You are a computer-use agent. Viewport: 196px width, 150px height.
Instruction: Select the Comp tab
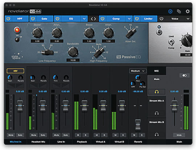[116, 19]
